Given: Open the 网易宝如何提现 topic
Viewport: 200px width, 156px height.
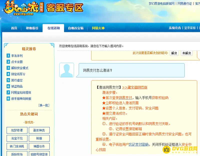Looking at the screenshot, I should pyautogui.click(x=21, y=92).
